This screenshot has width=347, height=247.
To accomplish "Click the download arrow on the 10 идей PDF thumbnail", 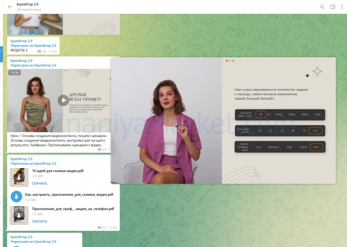I will coord(19,177).
